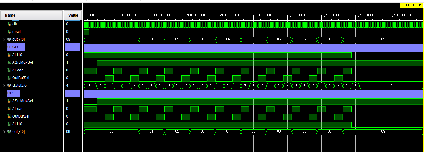Select OutBufSel under the DP divider
Viewport: 424px width, 152px height.
(x=21, y=116)
